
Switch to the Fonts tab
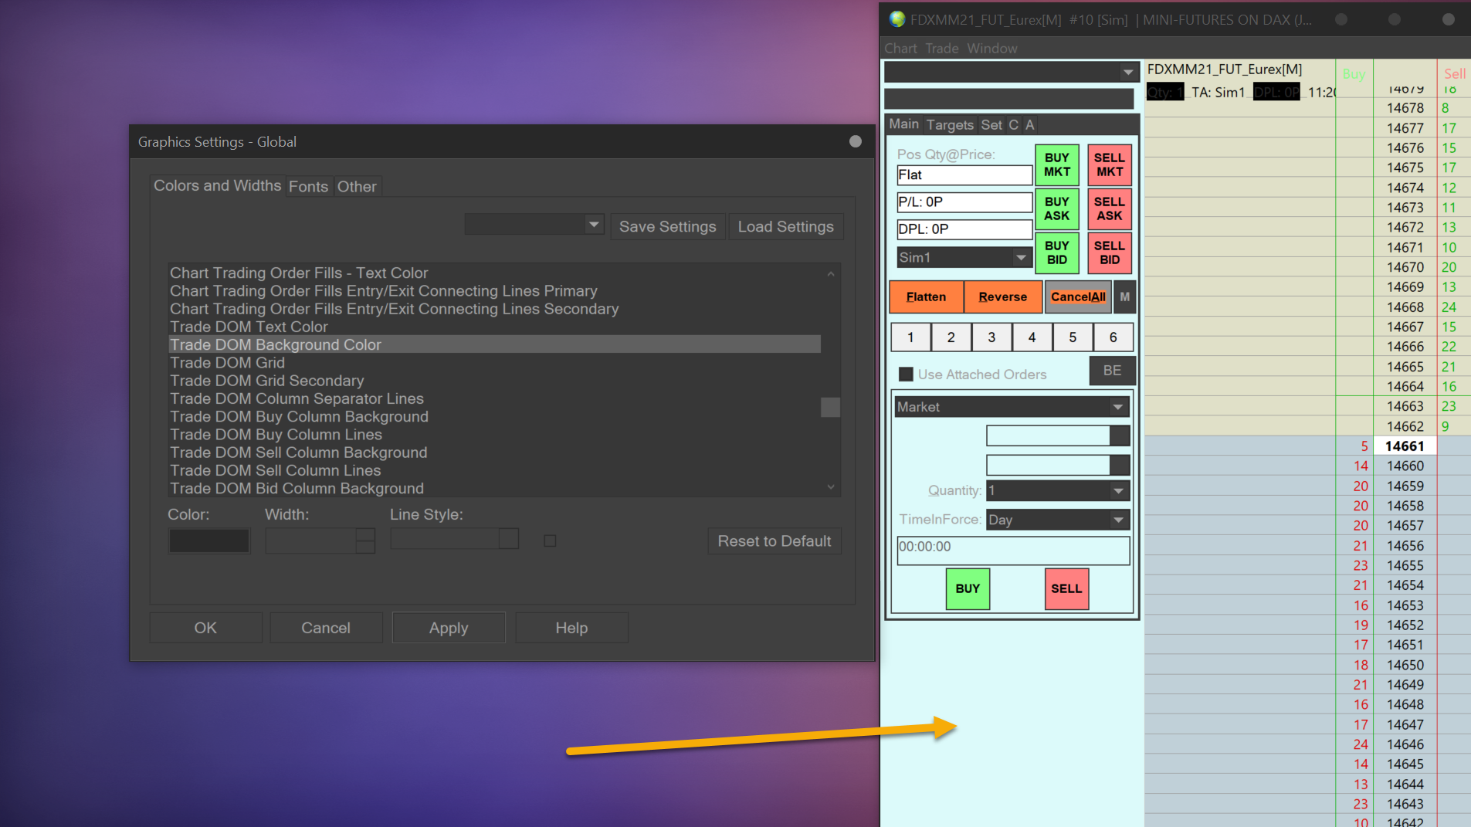(308, 186)
